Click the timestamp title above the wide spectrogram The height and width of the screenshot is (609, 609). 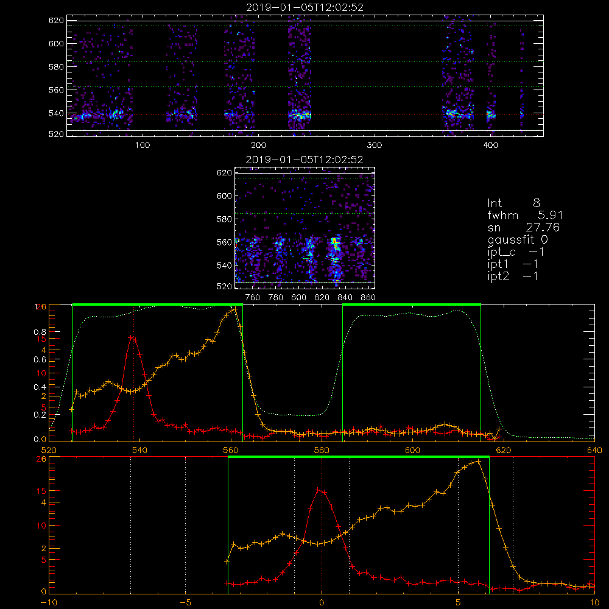(x=304, y=7)
